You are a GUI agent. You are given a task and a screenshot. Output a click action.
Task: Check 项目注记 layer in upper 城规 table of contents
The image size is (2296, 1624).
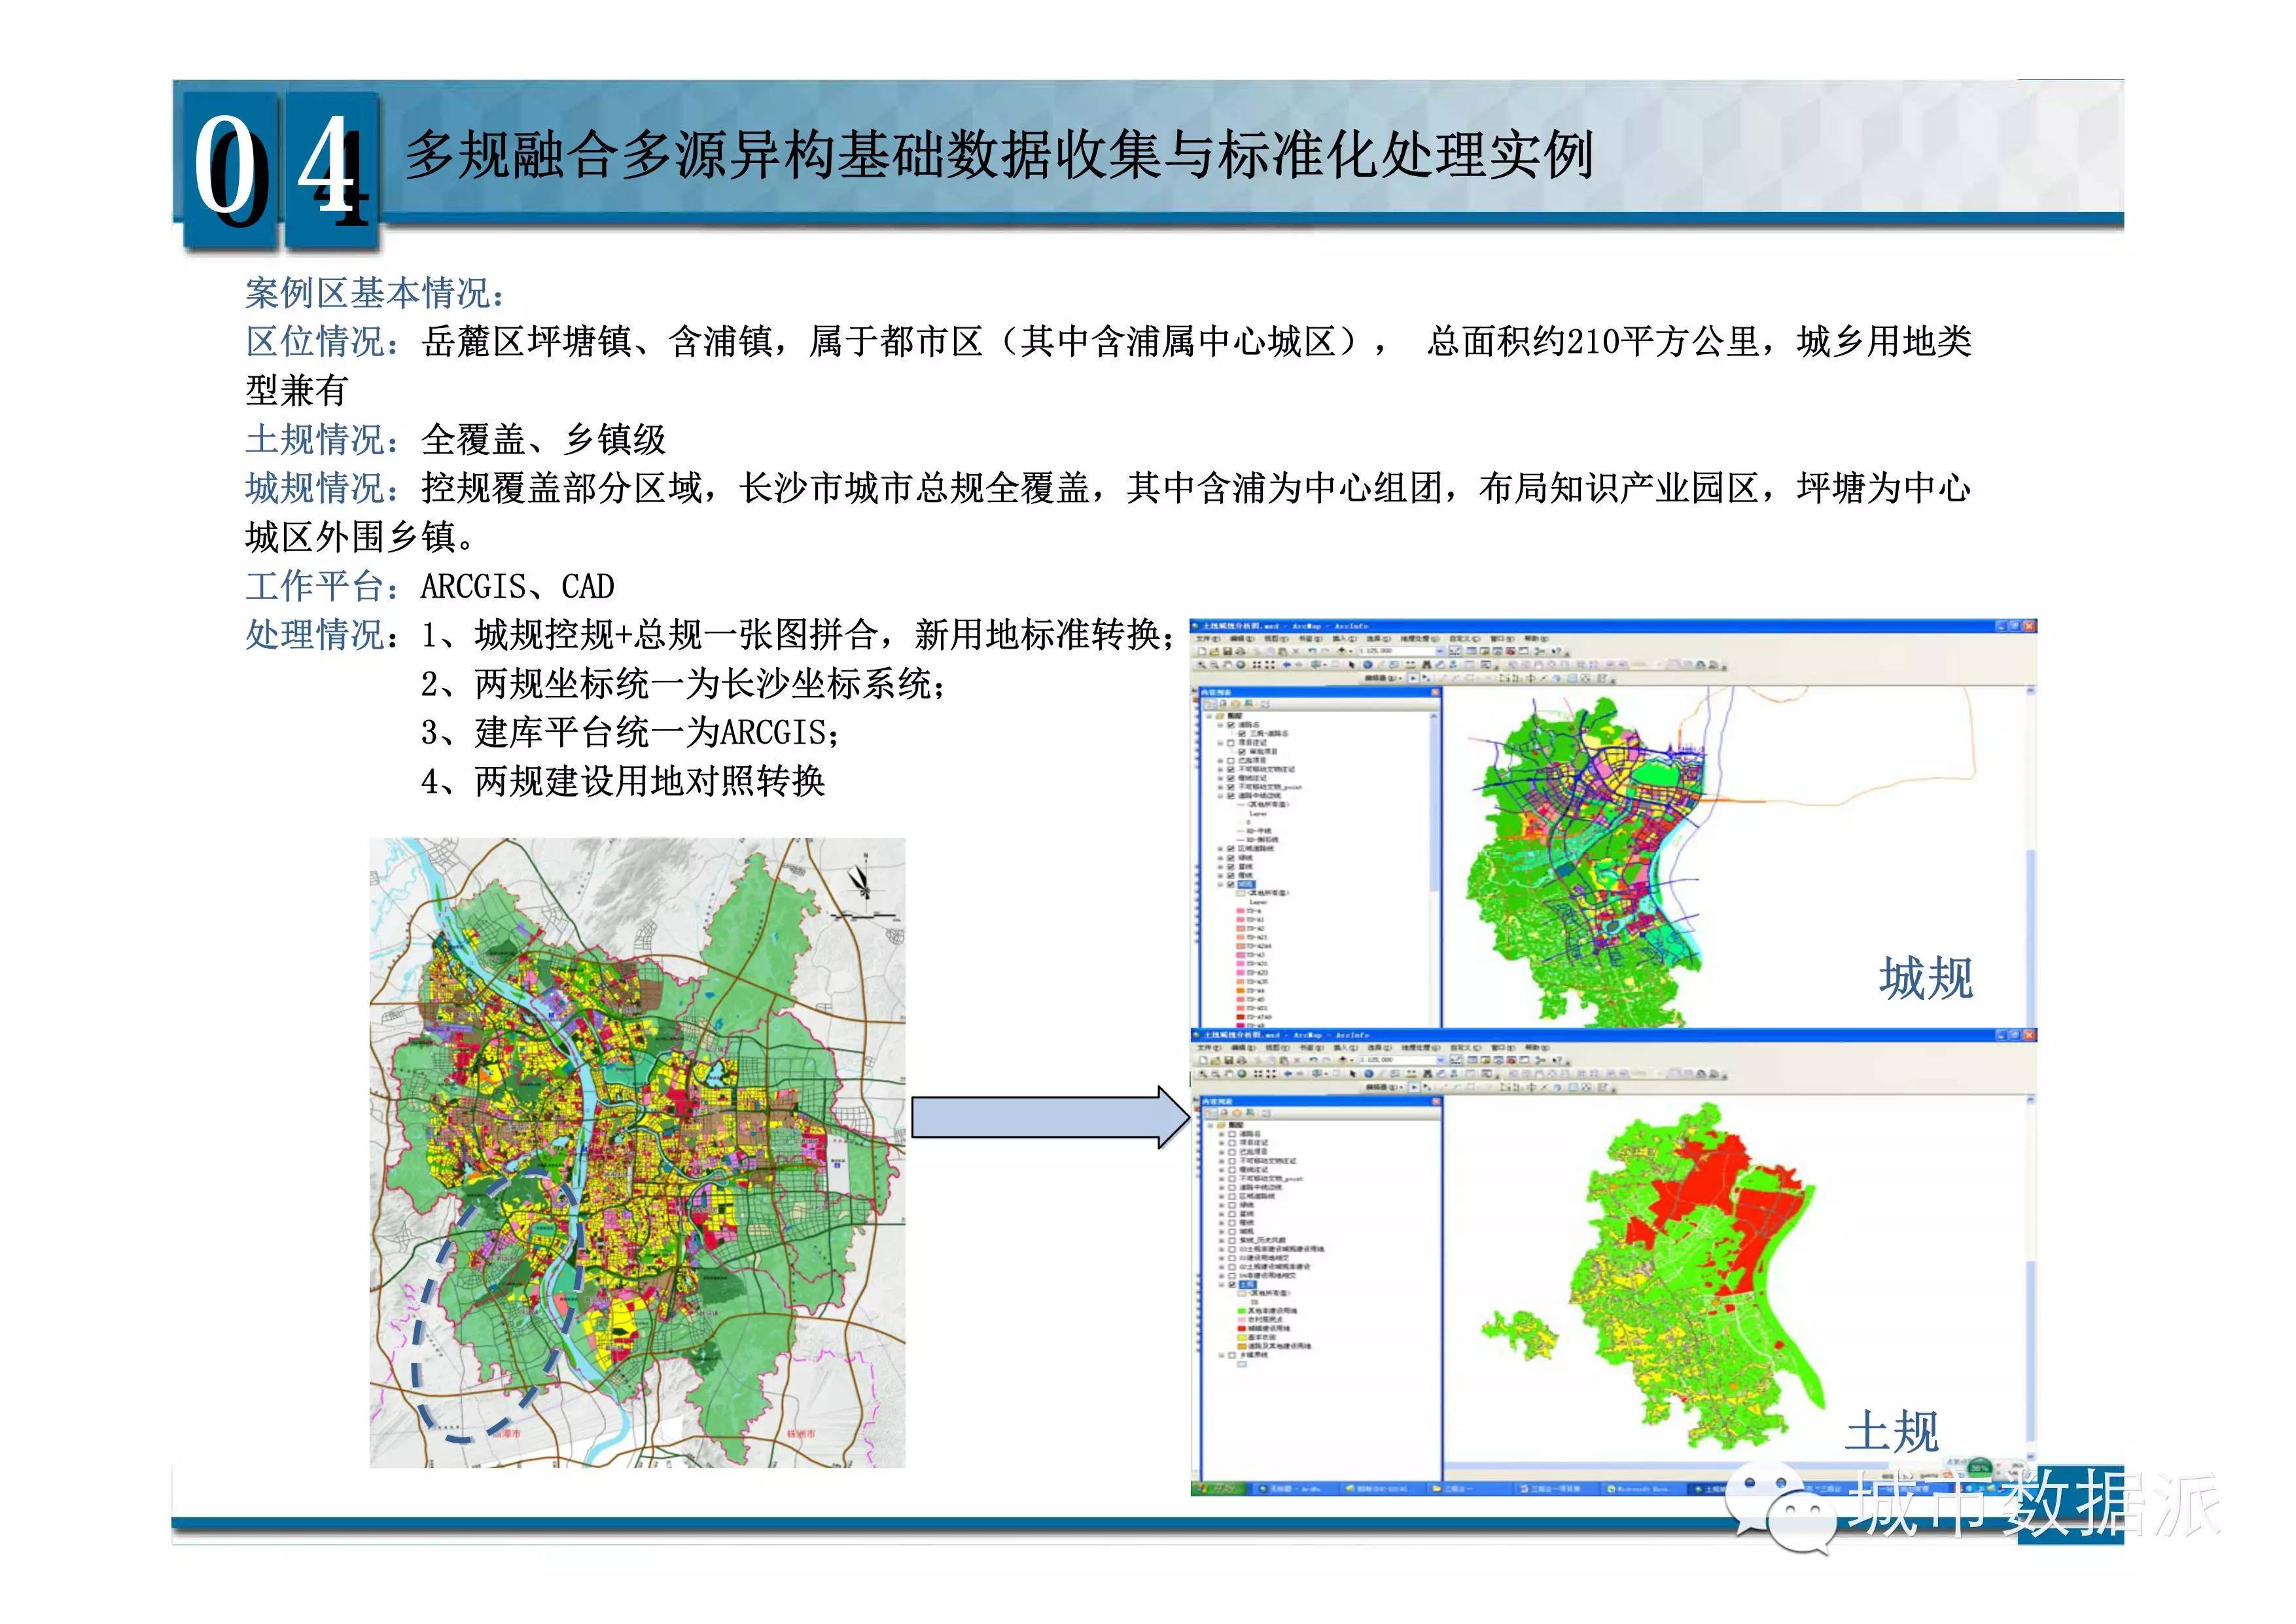point(1231,742)
